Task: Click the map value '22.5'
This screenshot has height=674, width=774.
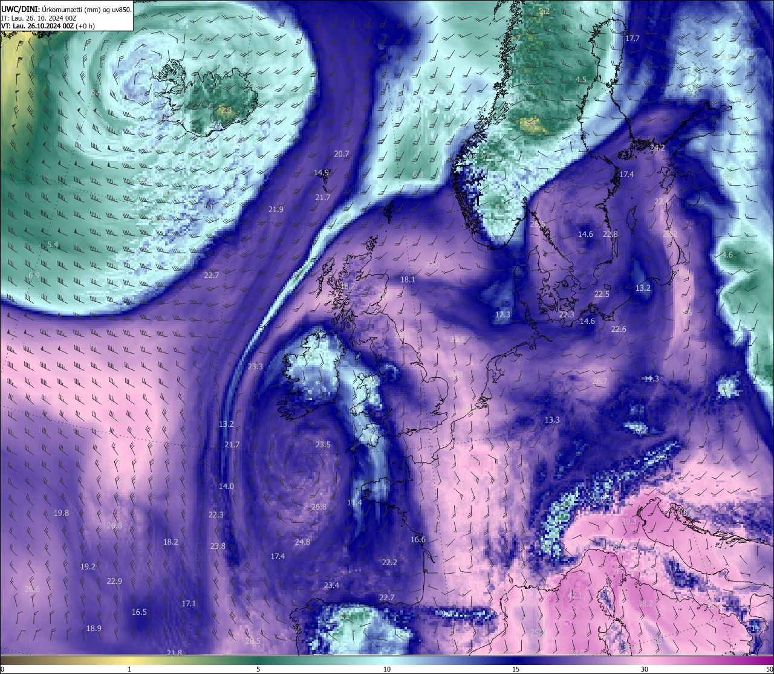Action: point(602,294)
